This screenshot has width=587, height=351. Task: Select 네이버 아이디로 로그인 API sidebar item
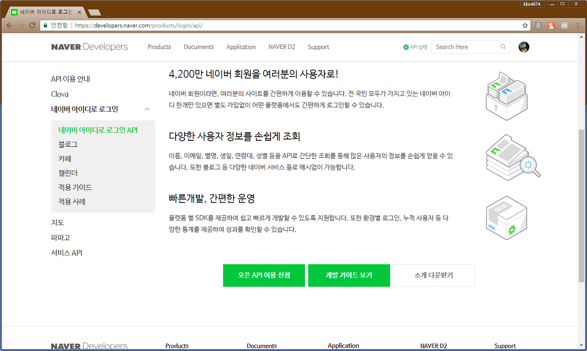click(98, 130)
